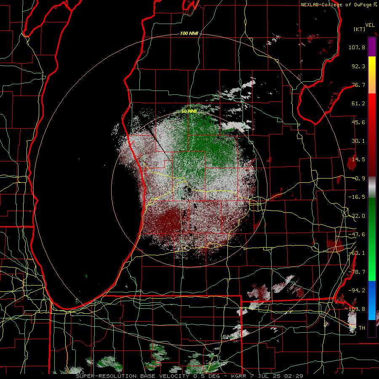Select the 30.1 velocity value

[x=358, y=141]
